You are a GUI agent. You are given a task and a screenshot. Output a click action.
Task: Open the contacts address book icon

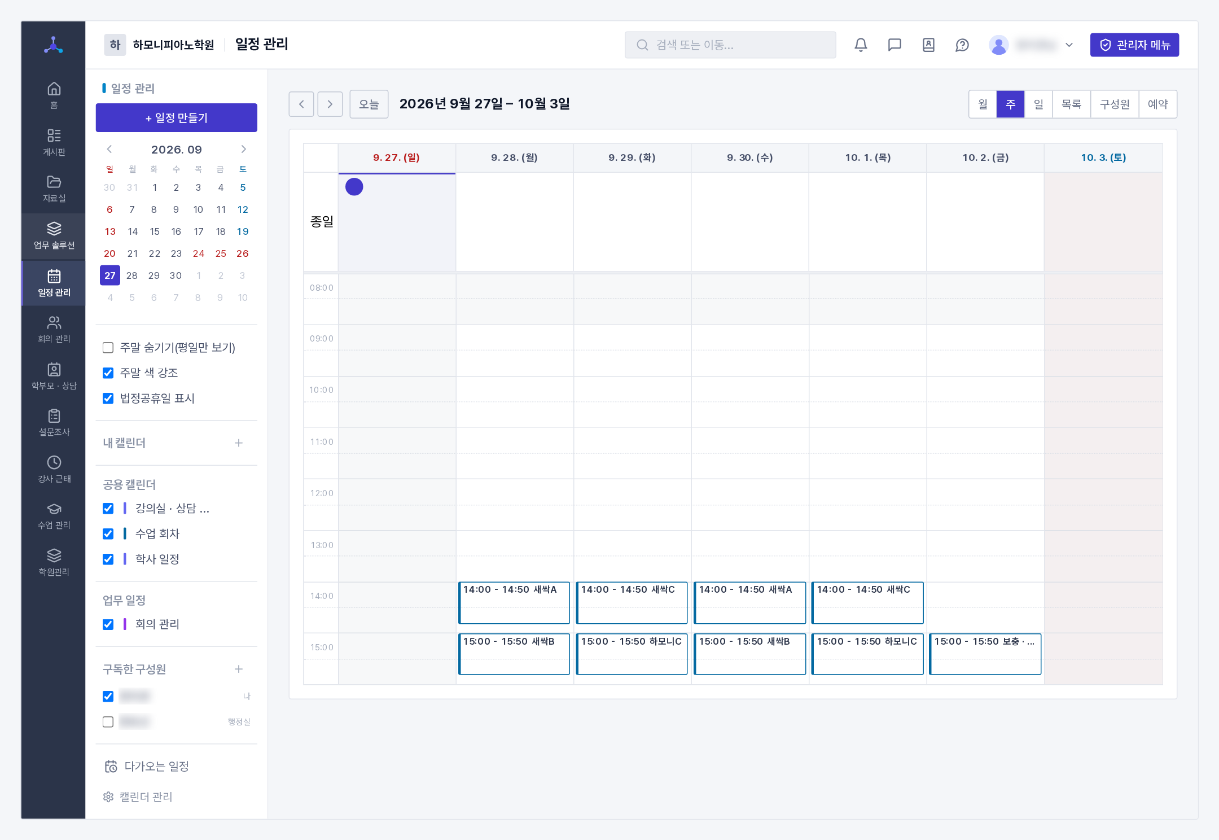928,45
